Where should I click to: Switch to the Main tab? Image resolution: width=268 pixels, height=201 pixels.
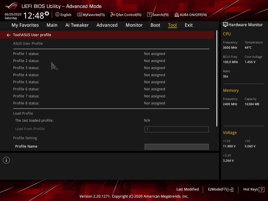(52, 25)
